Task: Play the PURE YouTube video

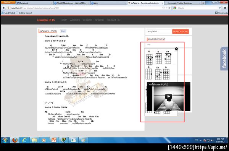Action: click(x=169, y=96)
